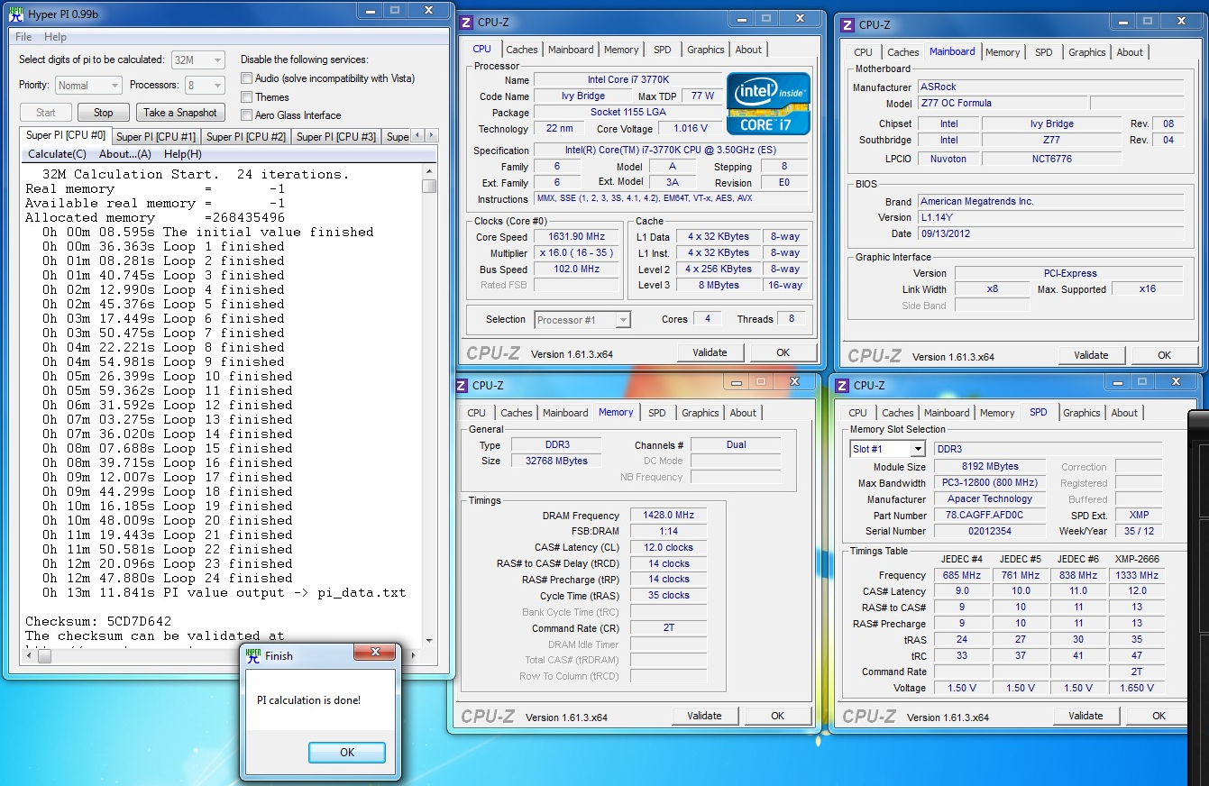Click the Take a Snapshot button

tap(179, 113)
